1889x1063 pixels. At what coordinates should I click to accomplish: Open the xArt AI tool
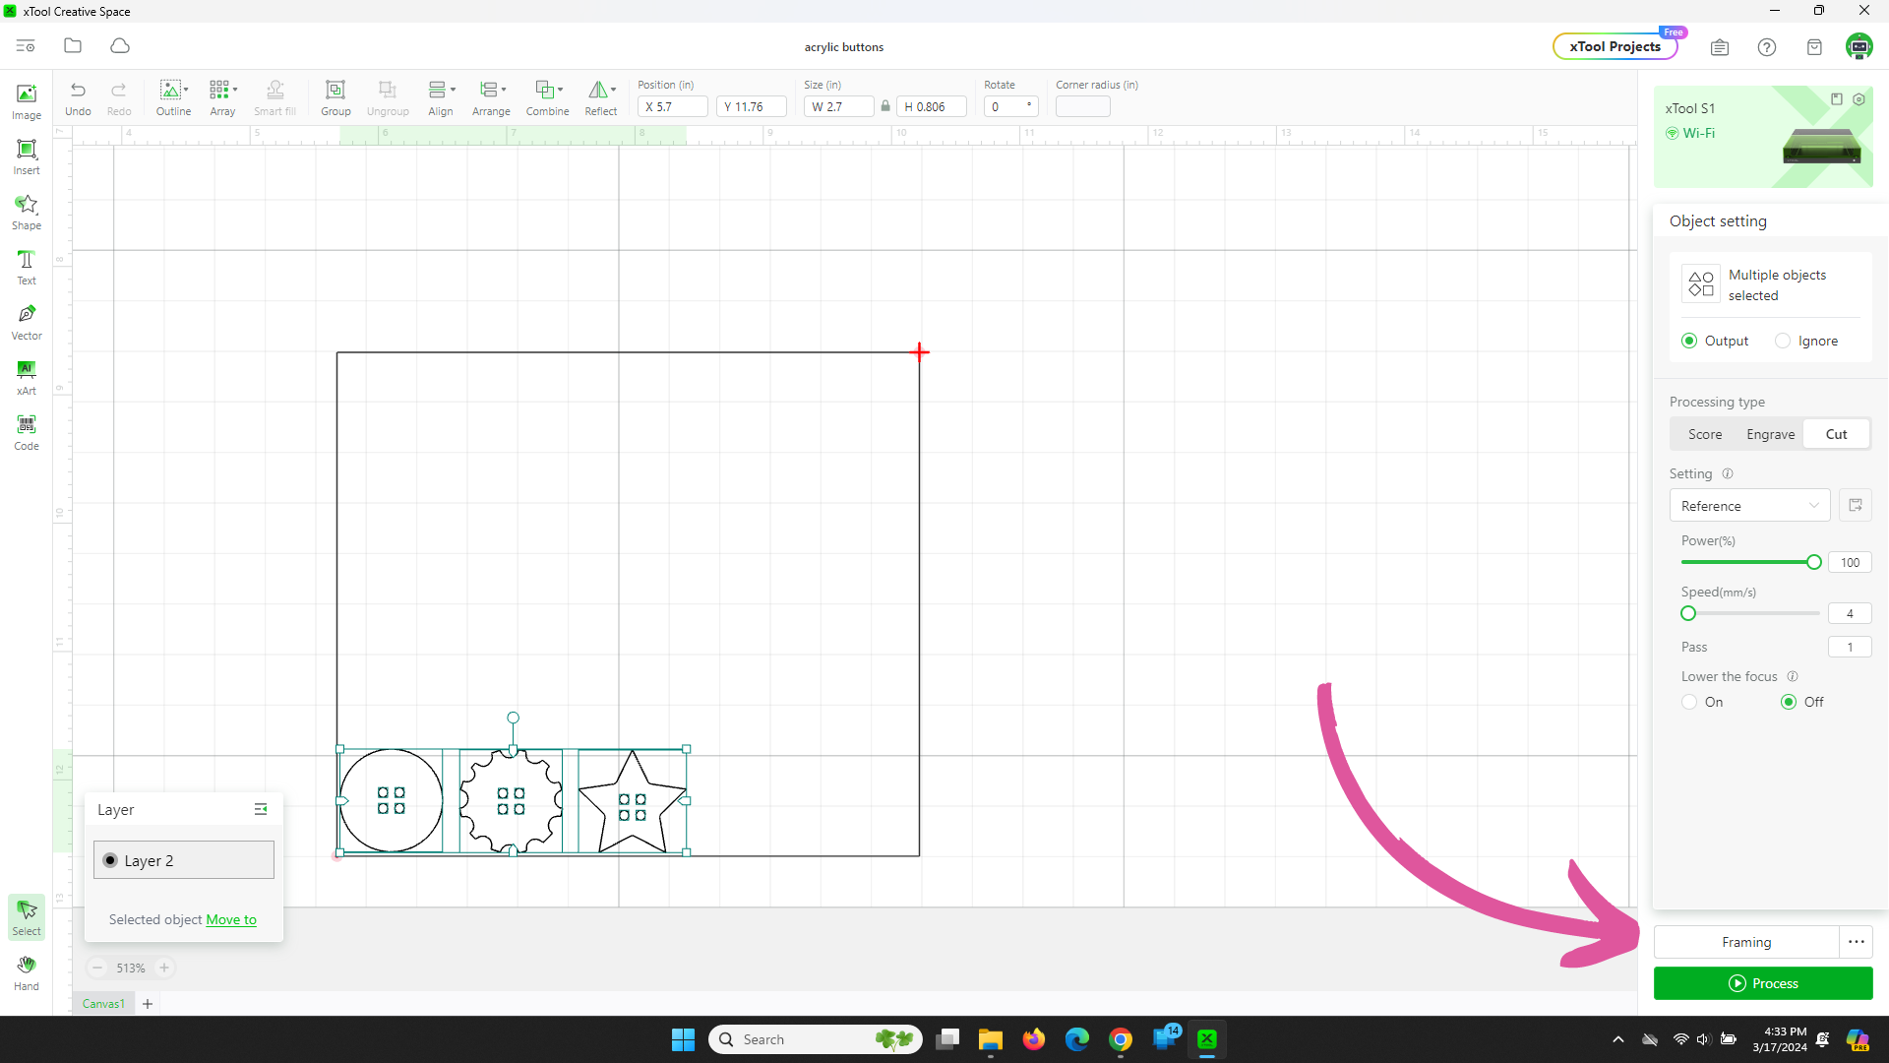pyautogui.click(x=27, y=377)
